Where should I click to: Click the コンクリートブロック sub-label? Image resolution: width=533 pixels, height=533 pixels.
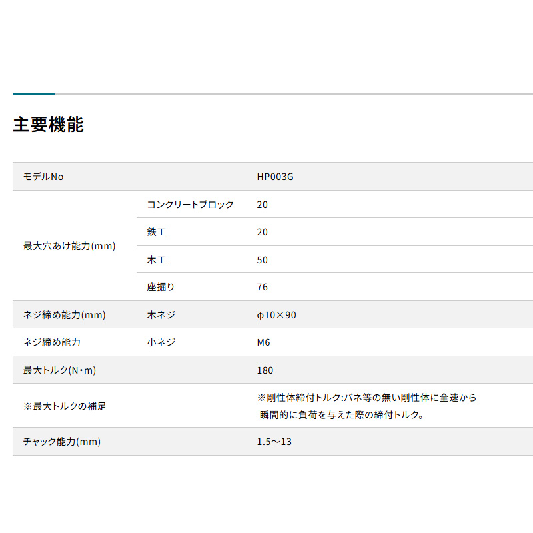tap(191, 205)
